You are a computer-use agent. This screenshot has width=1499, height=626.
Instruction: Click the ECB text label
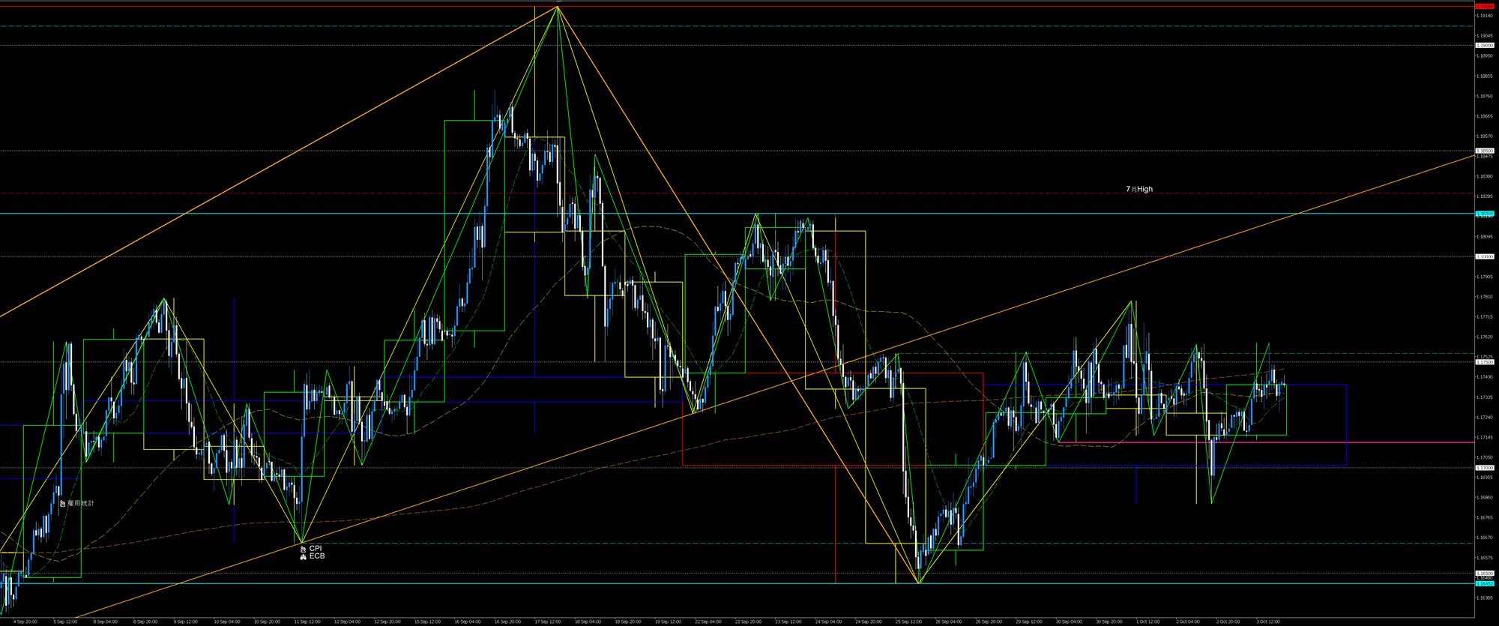[x=317, y=557]
